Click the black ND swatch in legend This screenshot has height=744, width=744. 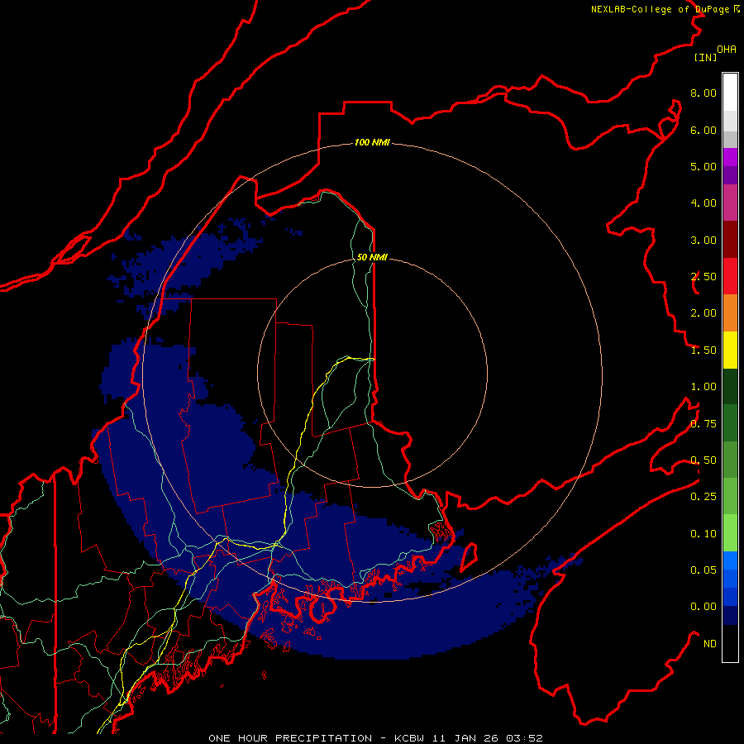[730, 643]
